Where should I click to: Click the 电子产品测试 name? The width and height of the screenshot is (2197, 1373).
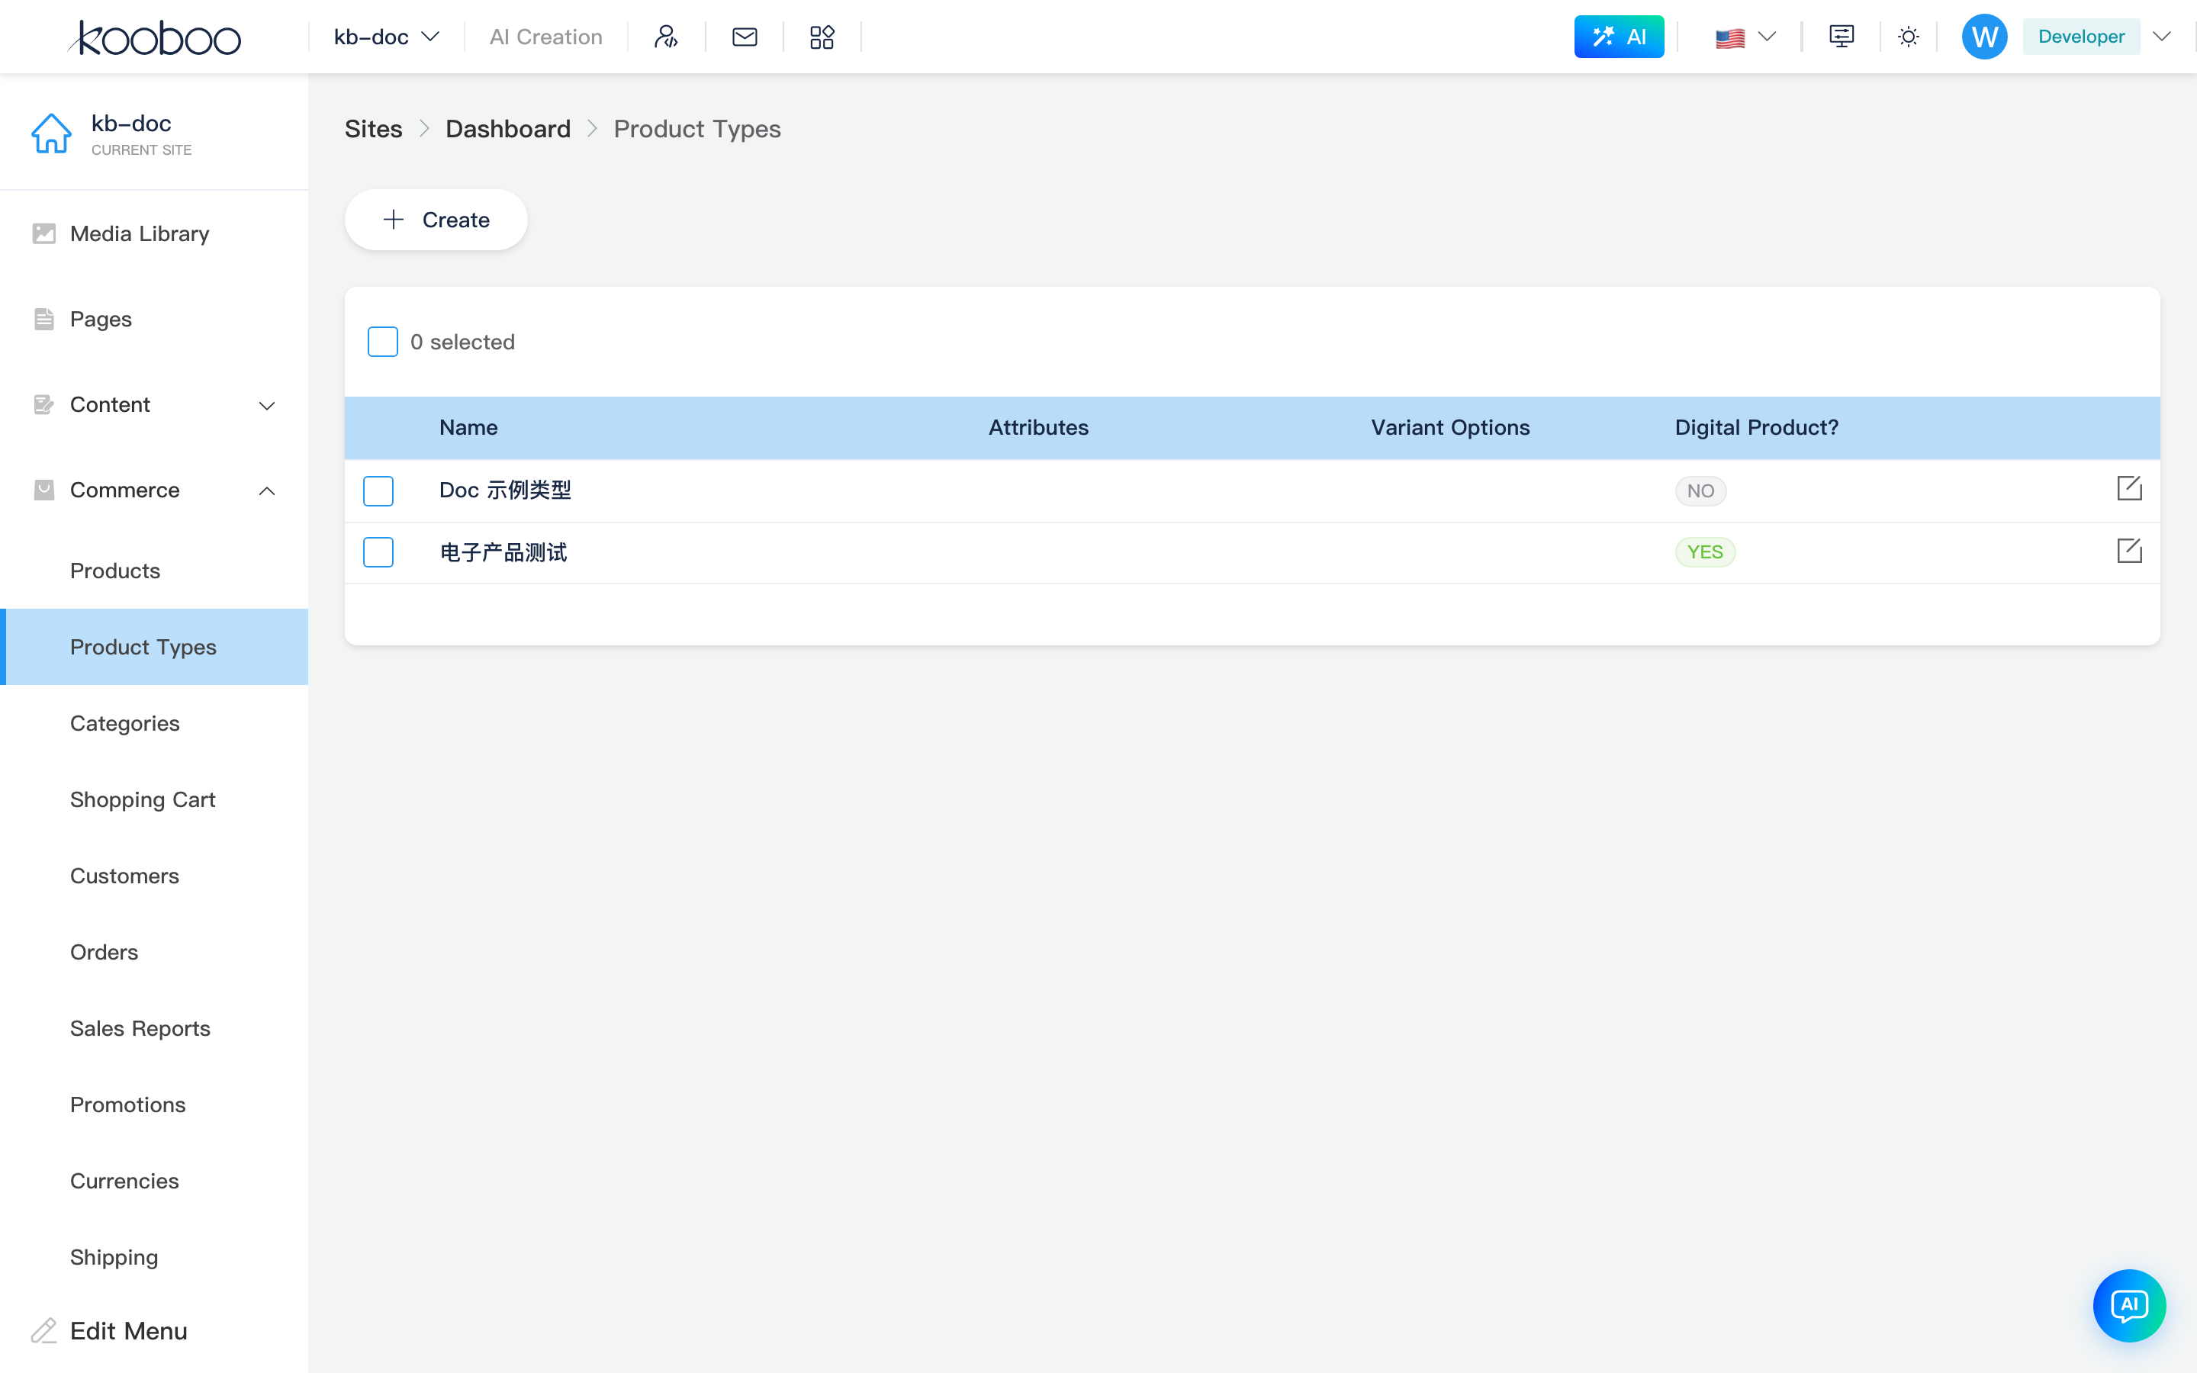click(x=503, y=552)
